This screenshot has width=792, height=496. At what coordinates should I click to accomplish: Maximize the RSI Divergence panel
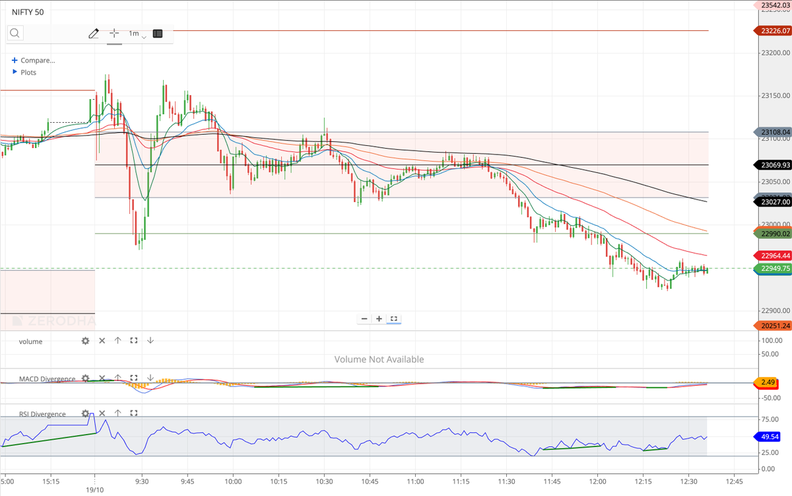point(134,413)
